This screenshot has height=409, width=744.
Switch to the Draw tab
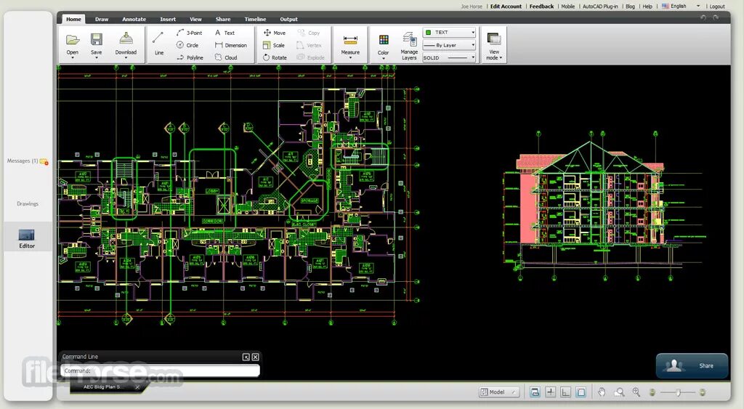pos(102,19)
